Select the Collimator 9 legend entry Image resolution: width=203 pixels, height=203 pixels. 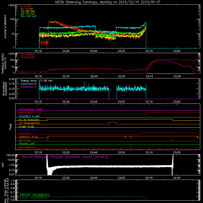click(x=28, y=87)
